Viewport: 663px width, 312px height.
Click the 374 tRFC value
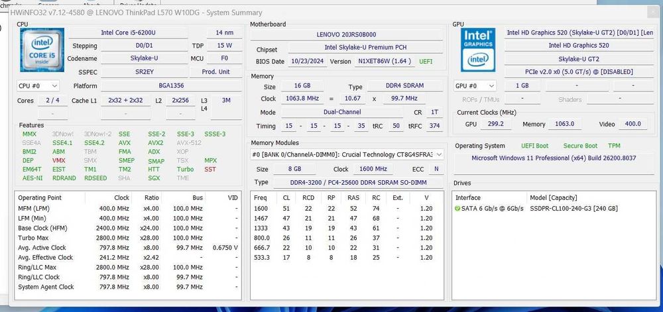click(x=434, y=126)
